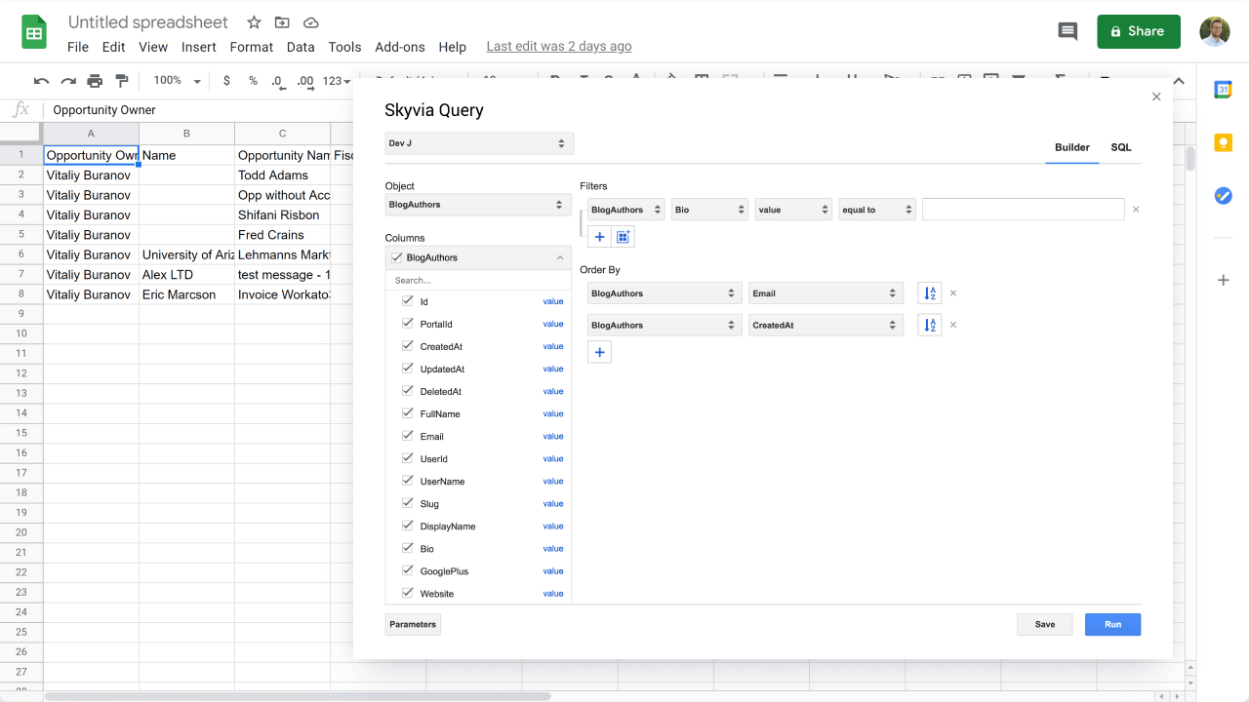The height and width of the screenshot is (702, 1249).
Task: Open the Object BlogAuthors dropdown
Action: 476,205
